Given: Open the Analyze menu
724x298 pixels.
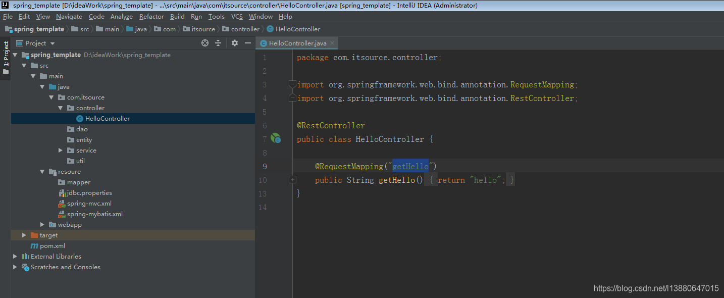Looking at the screenshot, I should coord(122,17).
